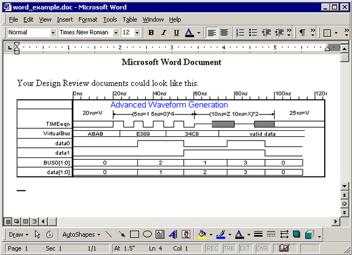Viewport: 352px width, 255px height.
Task: Insert Clip Art
Action: click(186, 235)
